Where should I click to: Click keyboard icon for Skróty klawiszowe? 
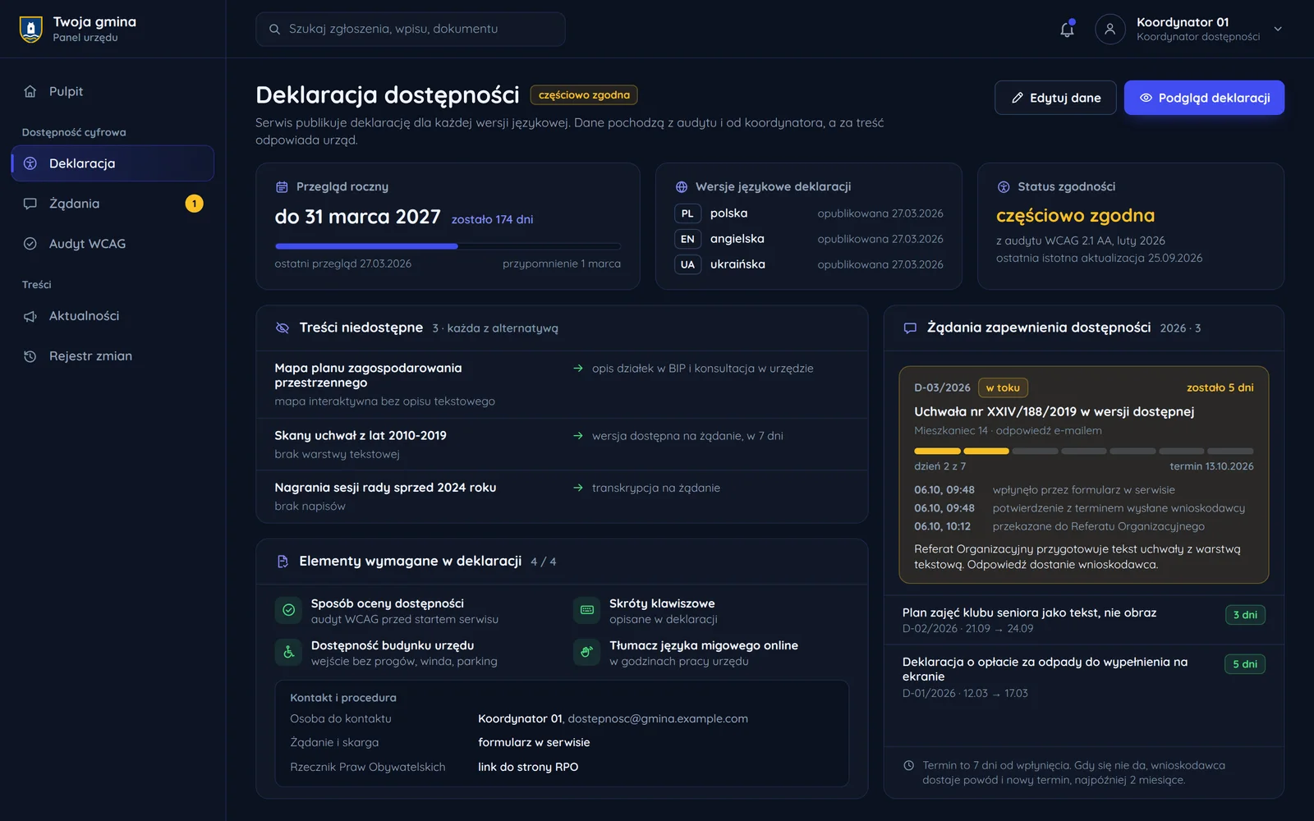point(587,610)
